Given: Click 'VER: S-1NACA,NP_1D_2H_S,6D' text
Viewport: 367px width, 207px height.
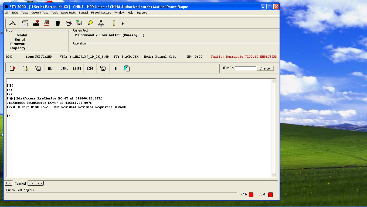Looking at the screenshot, I should click(84, 57).
